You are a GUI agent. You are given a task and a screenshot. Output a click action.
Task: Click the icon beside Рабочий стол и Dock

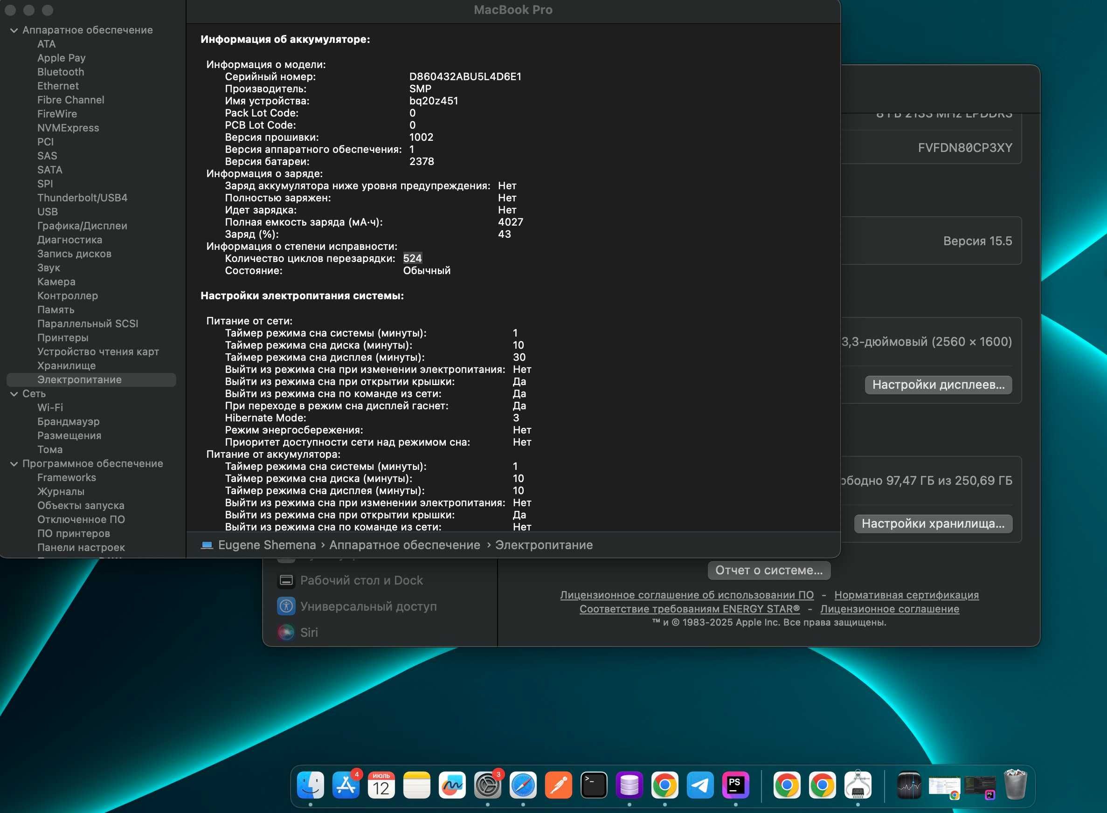click(x=286, y=580)
